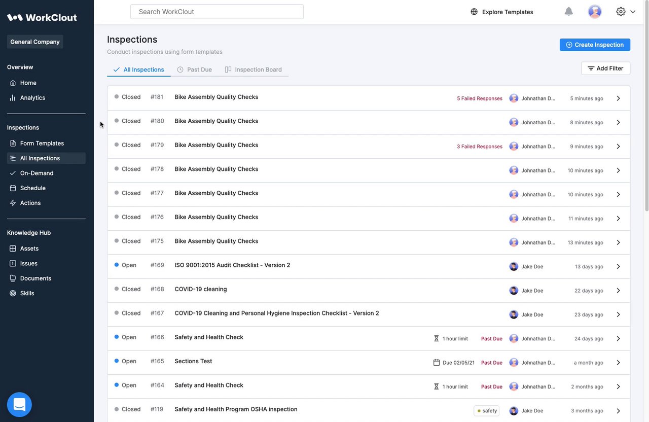Open the General Company selector
This screenshot has height=422, width=649.
[x=35, y=42]
